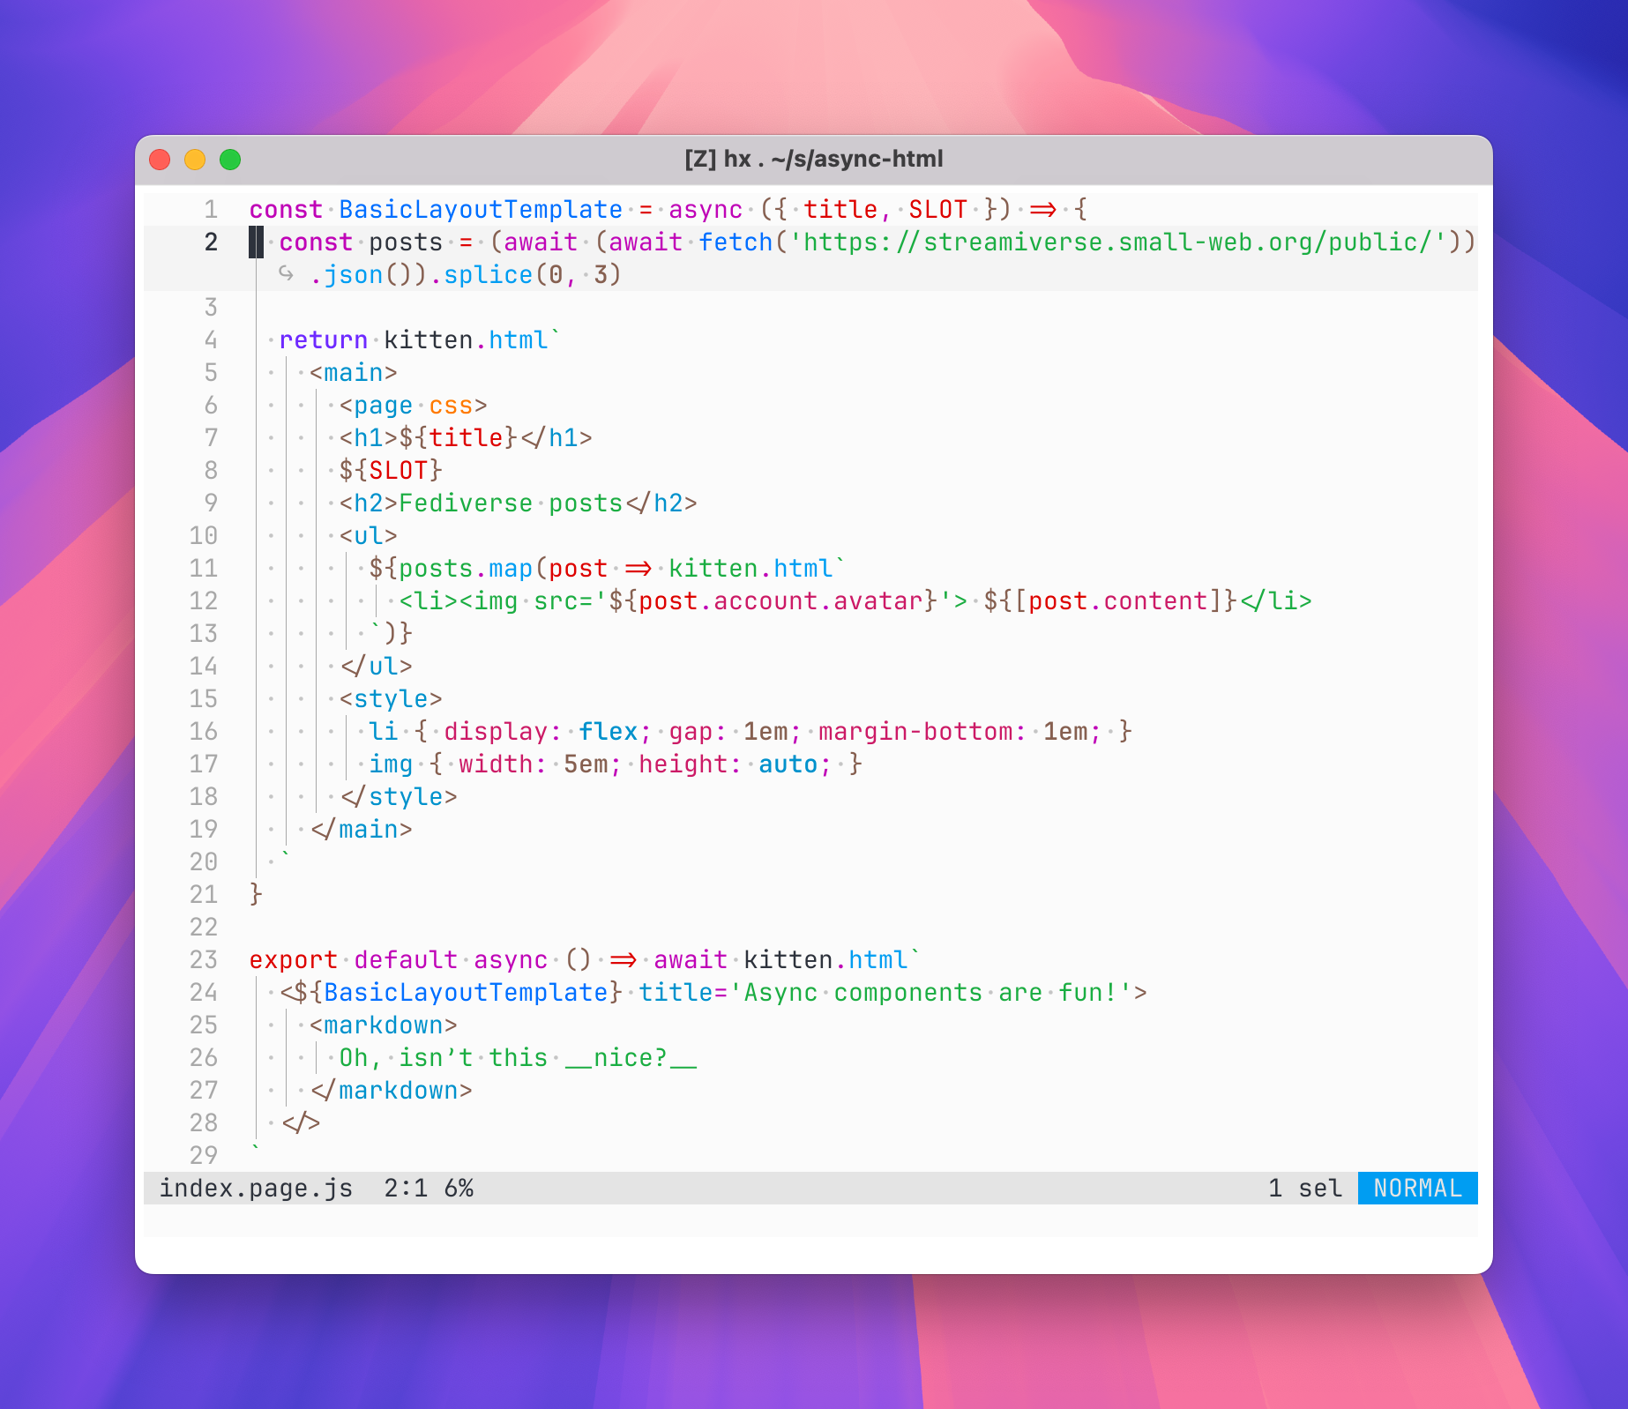Click 'display: flex;' on line 16
This screenshot has height=1409, width=1628.
tap(549, 732)
